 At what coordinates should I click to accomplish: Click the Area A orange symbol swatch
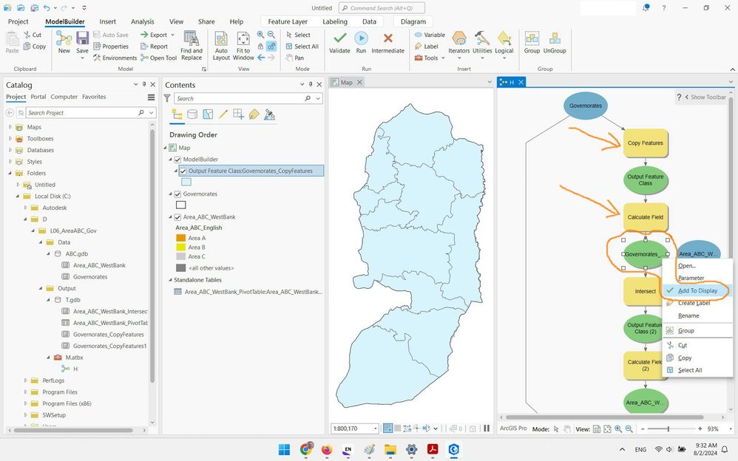(x=180, y=238)
